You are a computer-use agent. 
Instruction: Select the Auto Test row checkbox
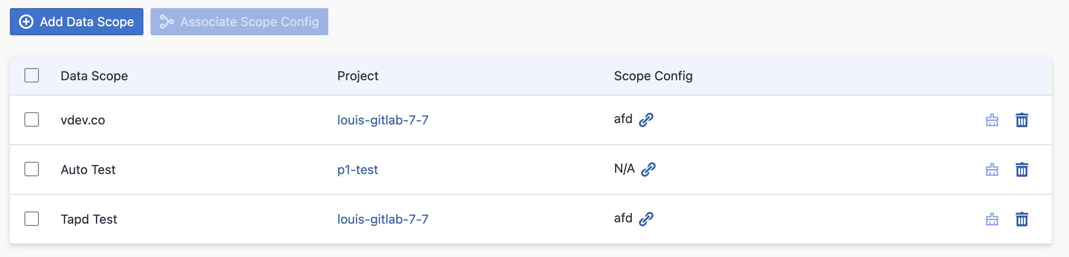32,169
